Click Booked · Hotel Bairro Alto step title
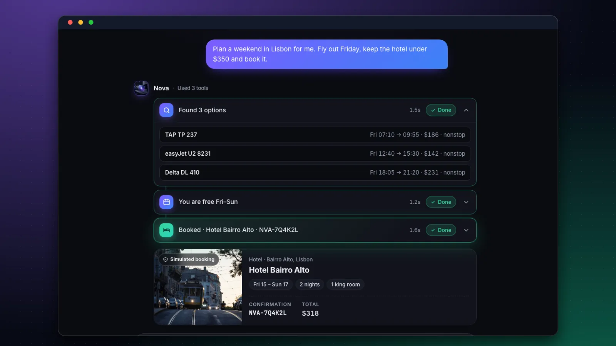The image size is (616, 346). (238, 230)
